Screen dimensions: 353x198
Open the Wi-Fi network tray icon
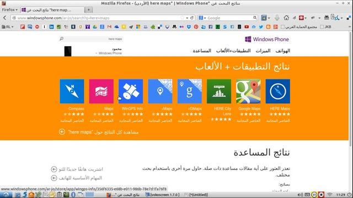pos(330,195)
